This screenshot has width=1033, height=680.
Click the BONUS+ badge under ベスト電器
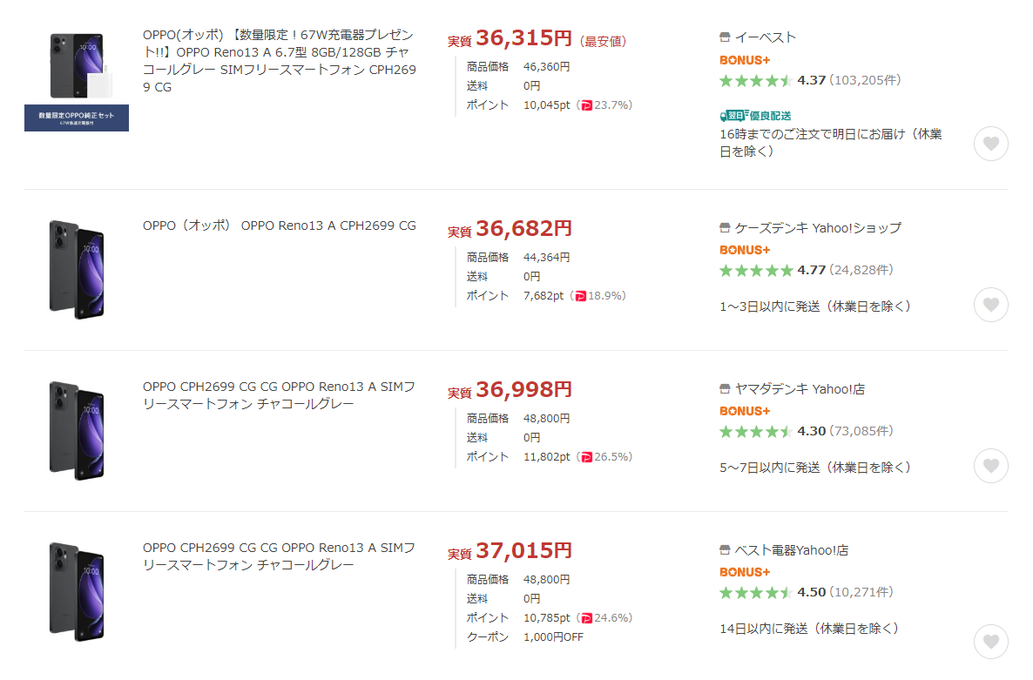click(745, 572)
